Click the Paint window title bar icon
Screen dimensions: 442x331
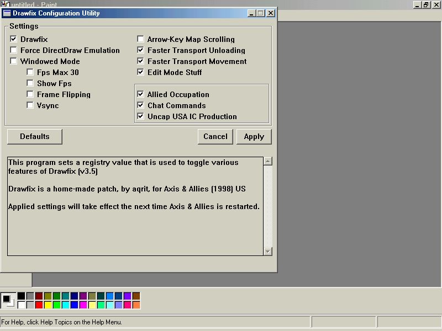pos(6,4)
